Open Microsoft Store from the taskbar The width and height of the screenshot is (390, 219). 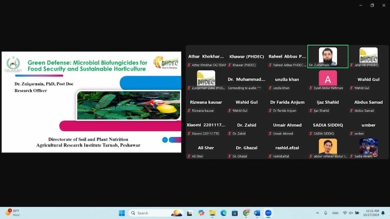pos(235,213)
